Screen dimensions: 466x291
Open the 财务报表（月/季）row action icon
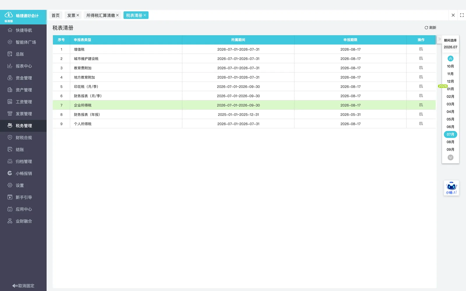point(421,96)
